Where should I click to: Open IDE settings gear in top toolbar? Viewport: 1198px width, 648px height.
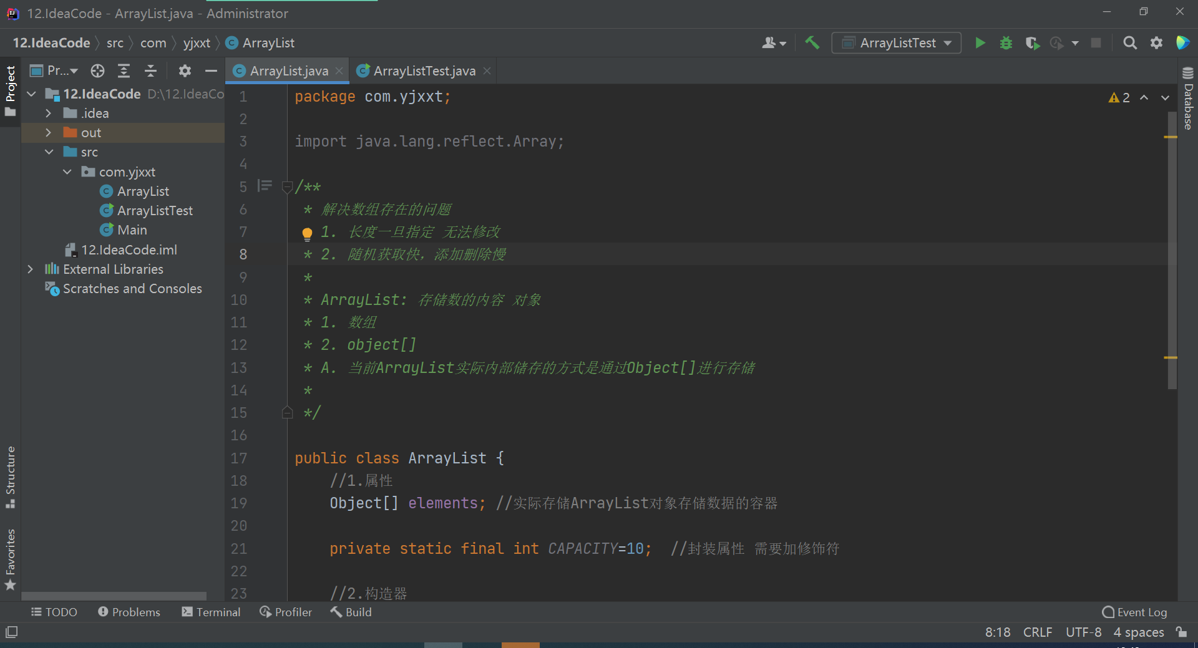[1156, 43]
